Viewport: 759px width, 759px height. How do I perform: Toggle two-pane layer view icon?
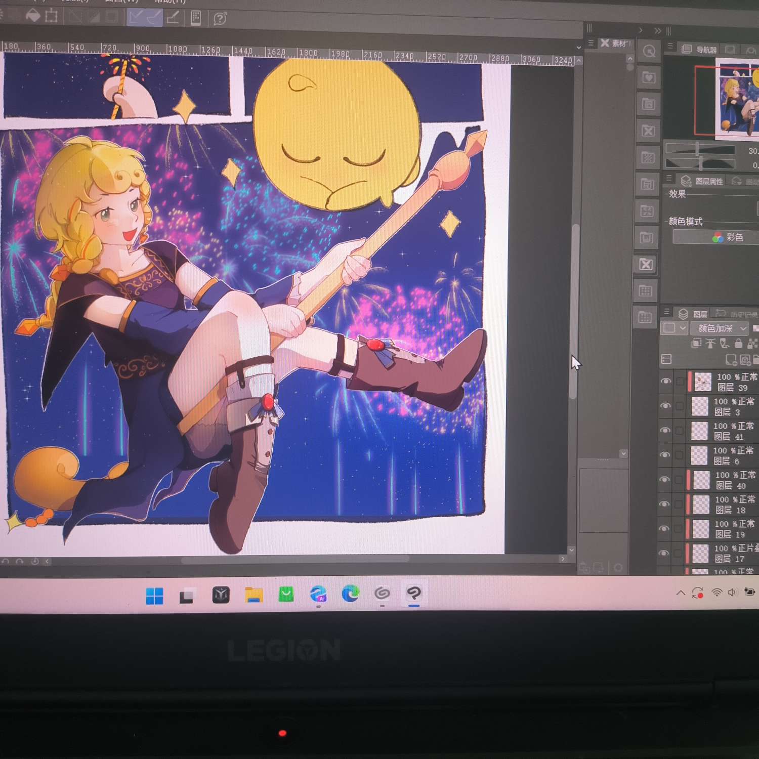pyautogui.click(x=666, y=359)
